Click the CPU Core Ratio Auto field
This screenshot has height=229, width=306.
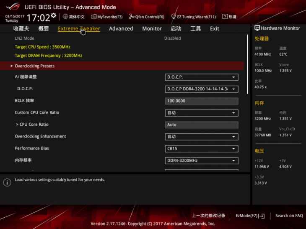point(202,125)
